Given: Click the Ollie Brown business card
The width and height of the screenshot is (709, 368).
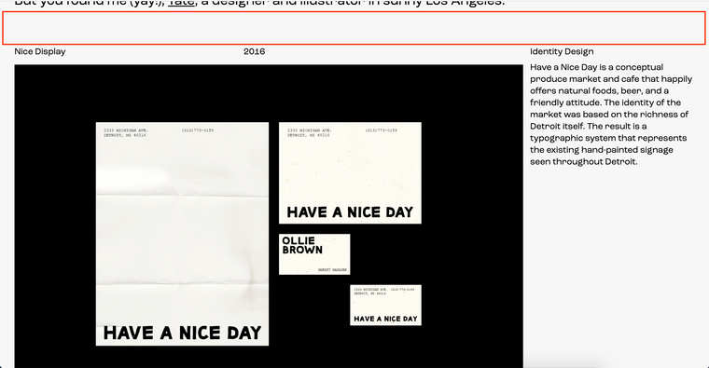Looking at the screenshot, I should (x=314, y=254).
